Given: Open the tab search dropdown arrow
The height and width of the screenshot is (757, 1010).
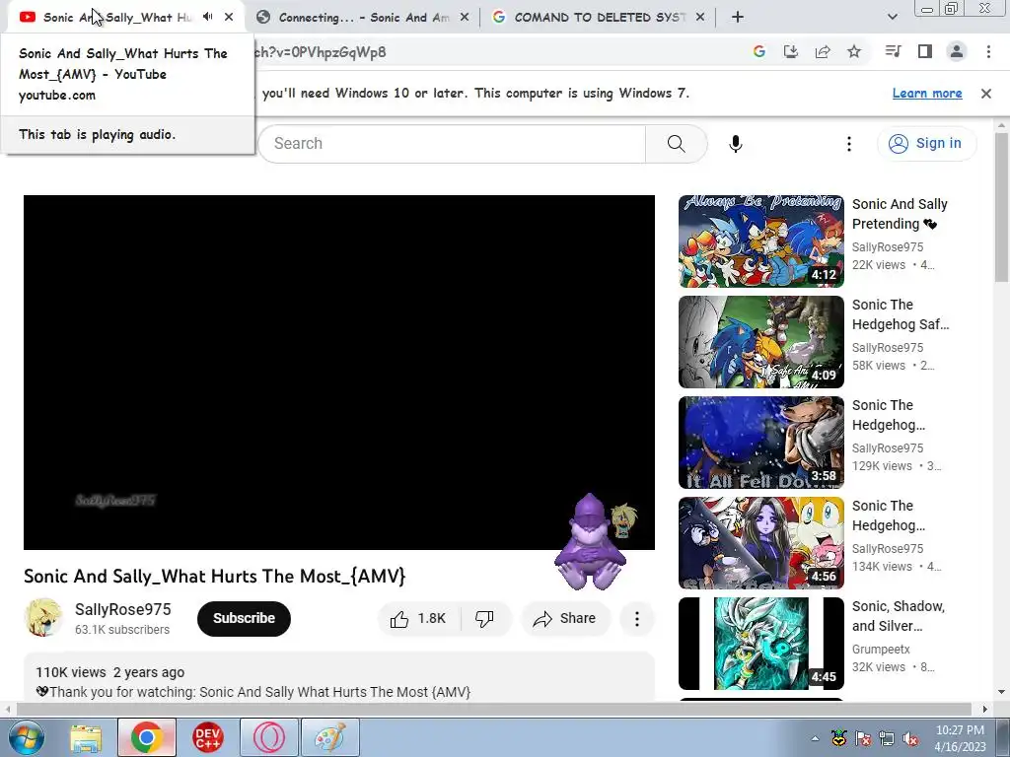Looking at the screenshot, I should [x=893, y=18].
